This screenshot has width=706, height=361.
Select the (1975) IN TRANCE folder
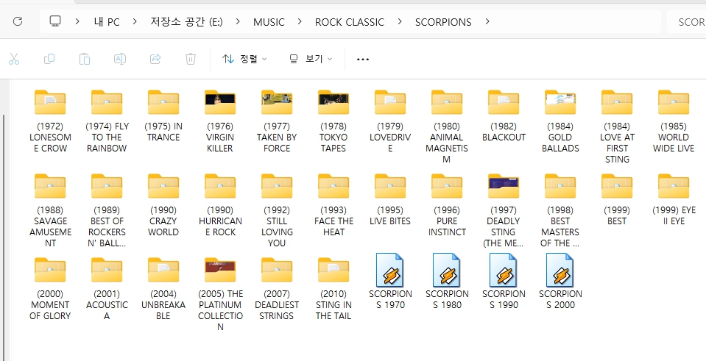tap(163, 115)
